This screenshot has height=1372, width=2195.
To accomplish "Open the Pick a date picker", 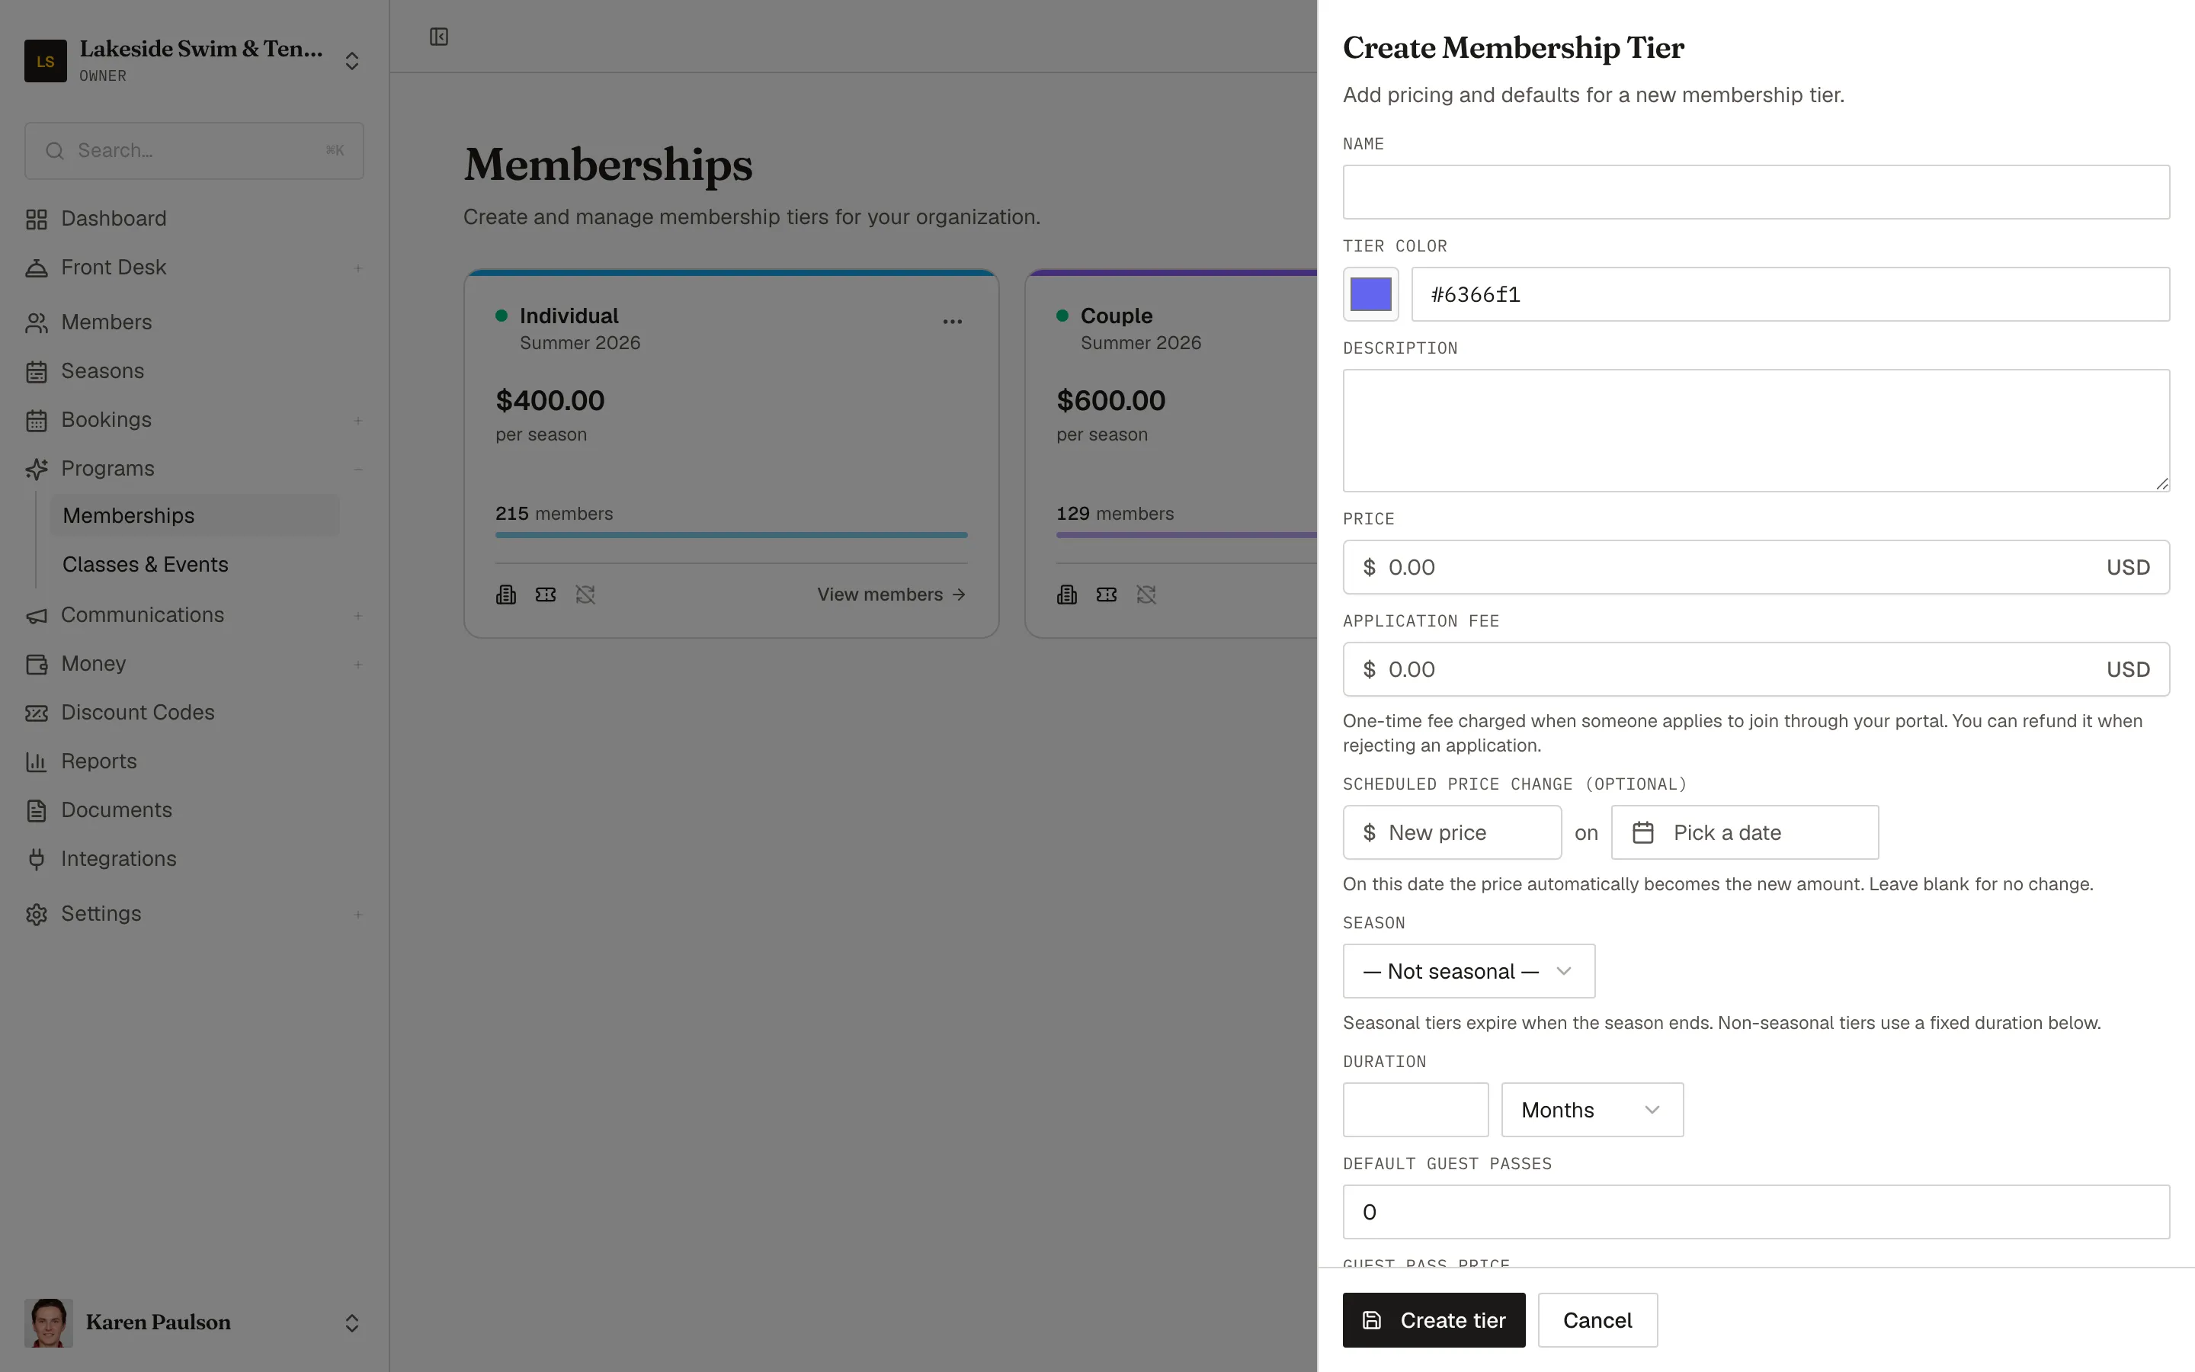I will pyautogui.click(x=1745, y=832).
